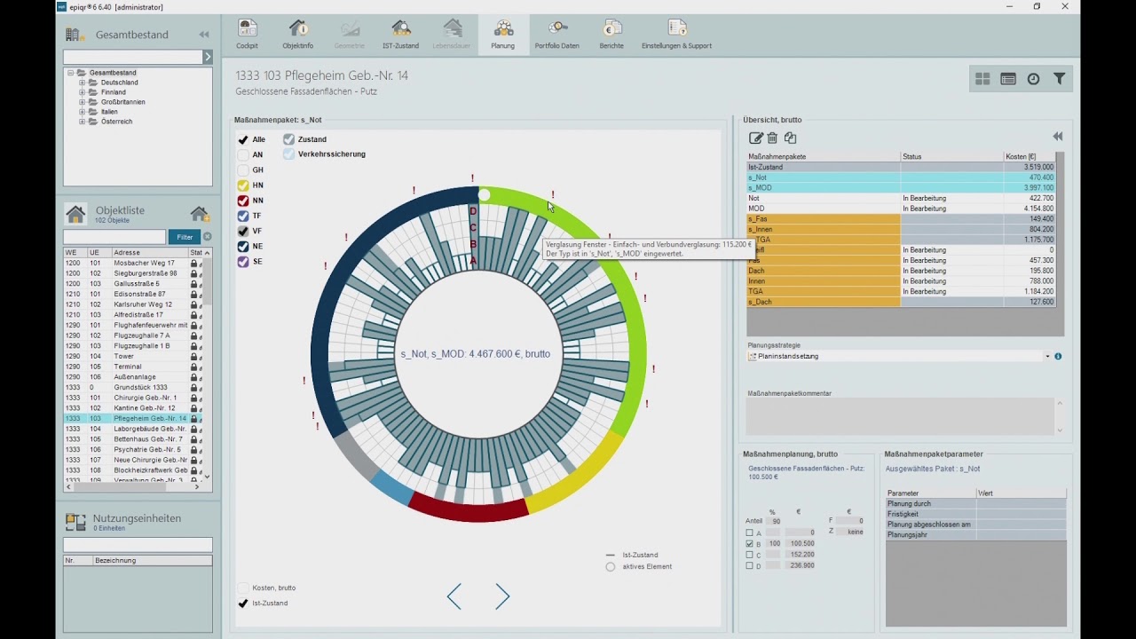Copy the selected Maßnahmenpaket

[x=790, y=138]
